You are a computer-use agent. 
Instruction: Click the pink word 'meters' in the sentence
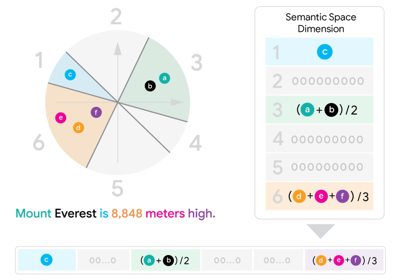click(x=165, y=214)
